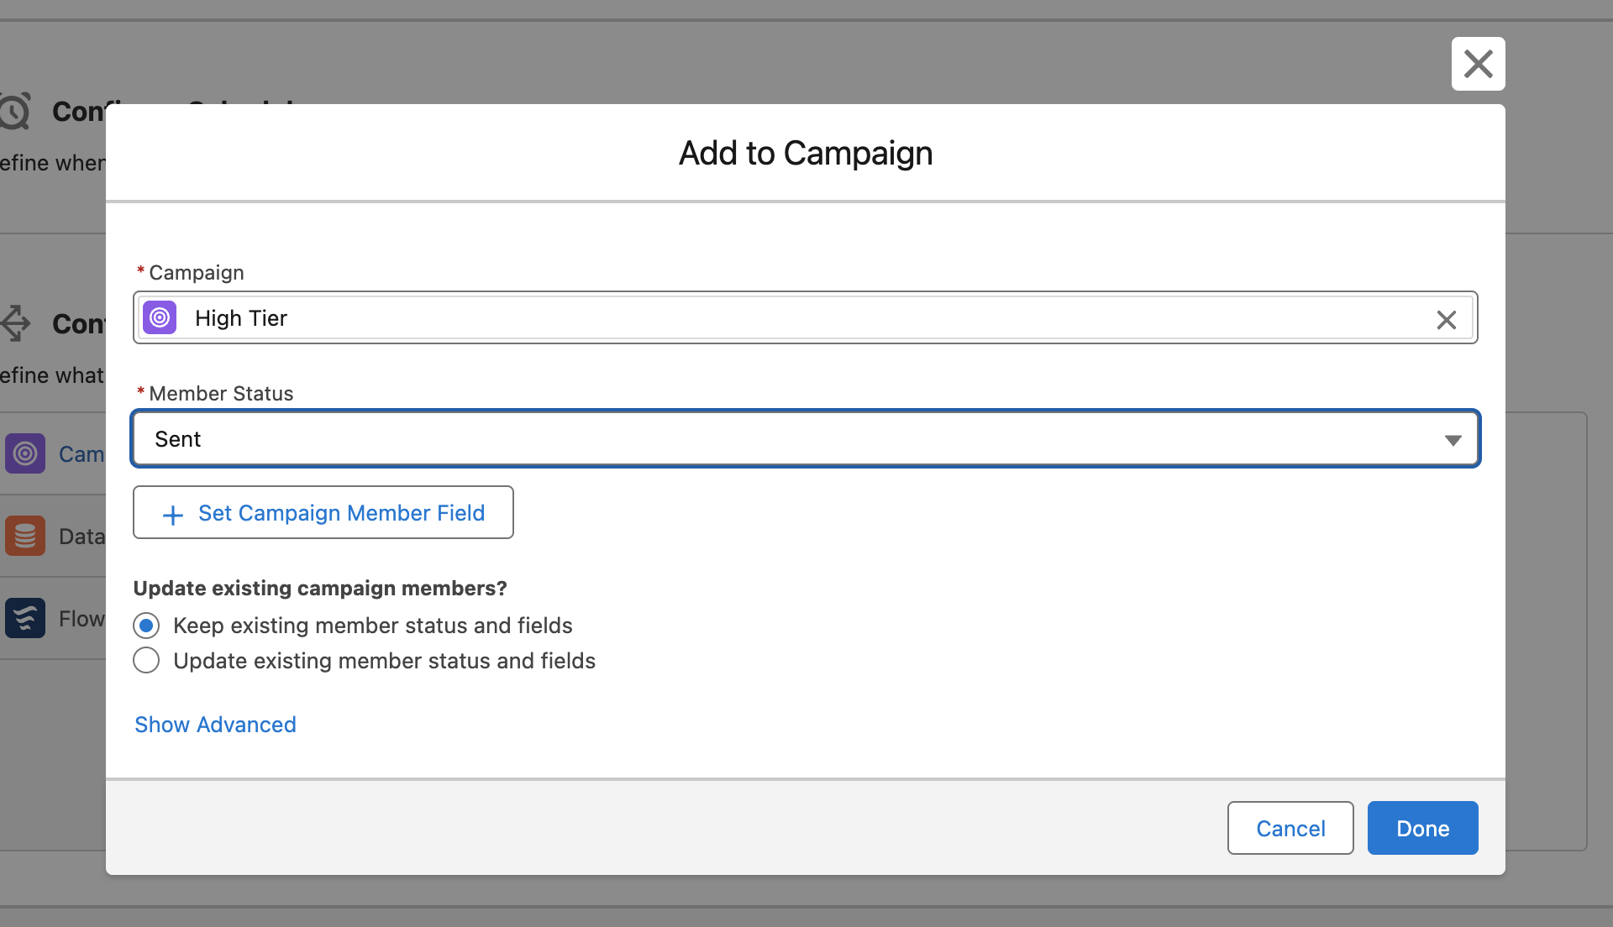
Task: Click the orange Data icon
Action: point(25,537)
